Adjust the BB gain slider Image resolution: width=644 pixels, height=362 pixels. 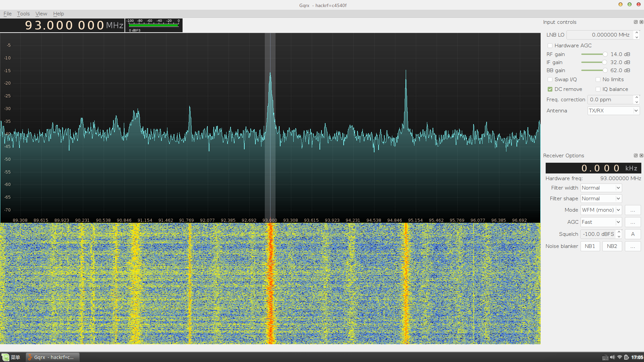tap(594, 70)
